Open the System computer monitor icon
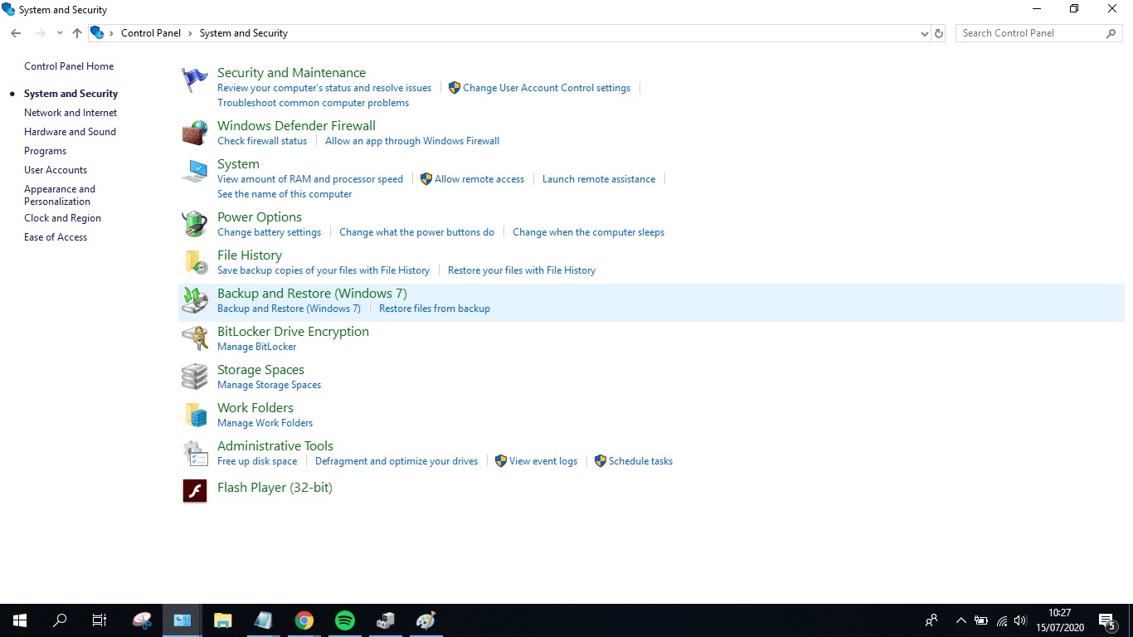 click(x=195, y=171)
